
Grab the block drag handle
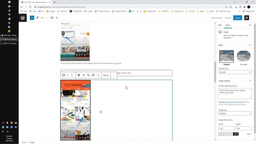pos(68,75)
